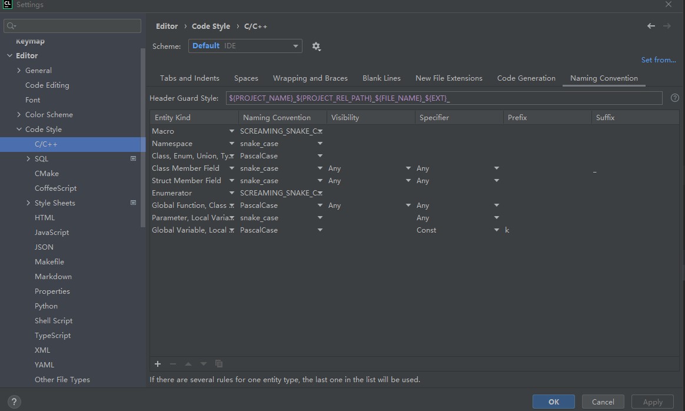
Task: Click the SQL scheme indicator icon
Action: click(133, 159)
